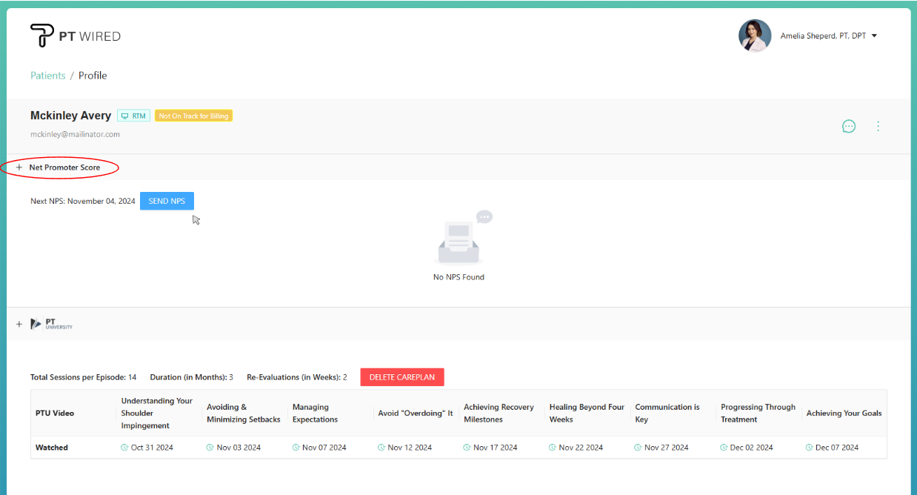Open the Amelia Sheperd account dropdown arrow
This screenshot has height=495, width=917.
[x=874, y=36]
